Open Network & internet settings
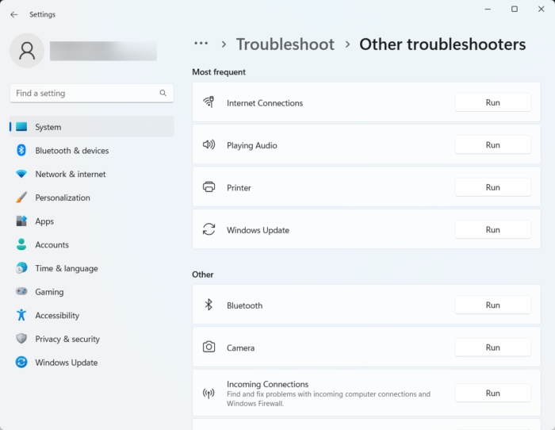The image size is (555, 430). click(x=70, y=175)
